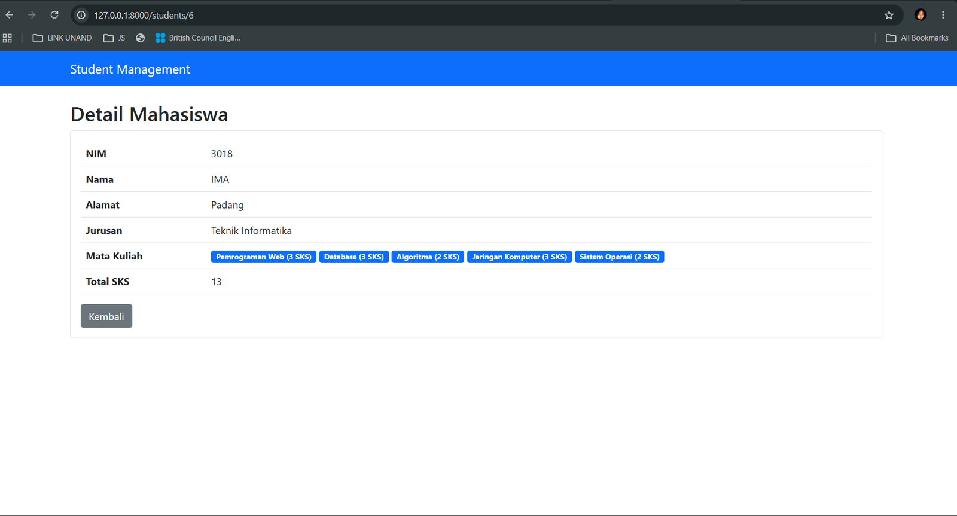Image resolution: width=957 pixels, height=516 pixels.
Task: Click the Total SKS row label
Action: [108, 282]
